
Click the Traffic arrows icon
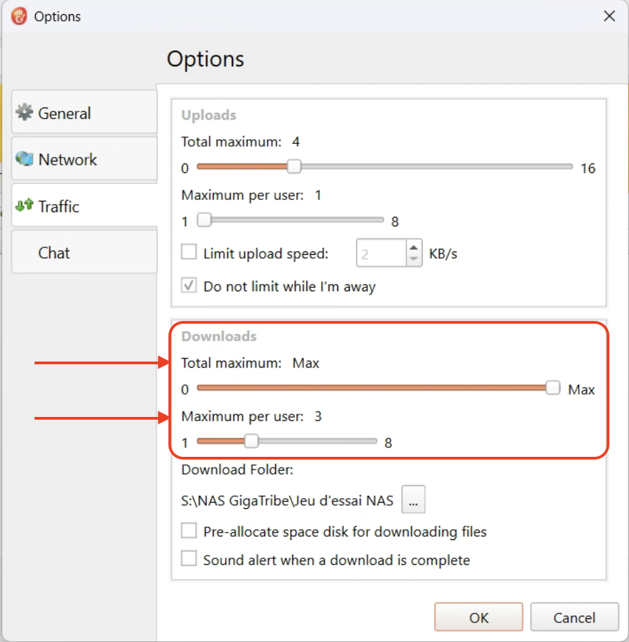24,205
